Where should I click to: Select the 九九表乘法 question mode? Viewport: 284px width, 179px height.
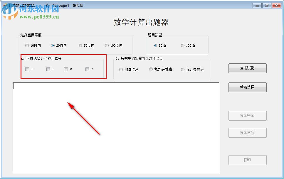click(x=151, y=69)
